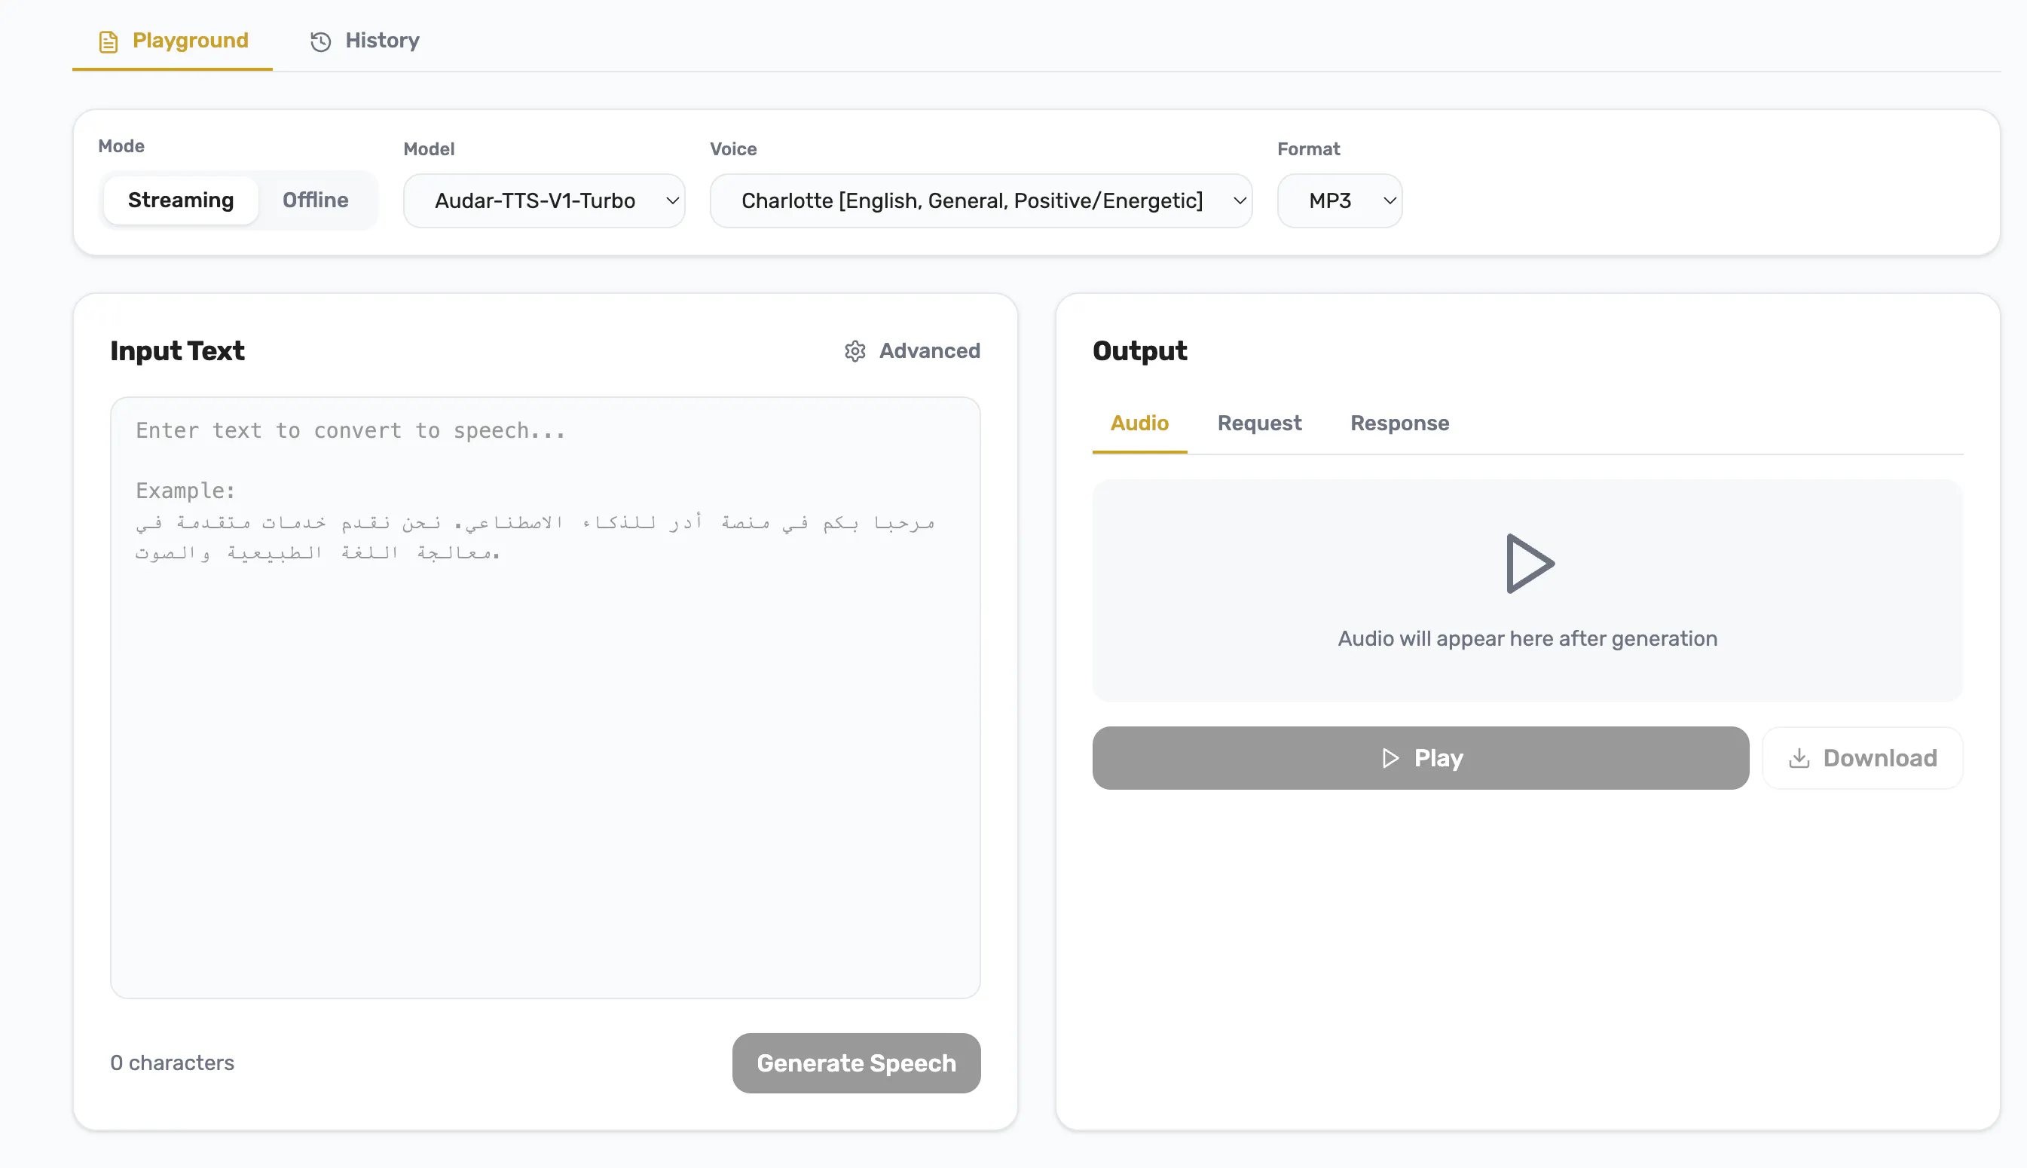Click the Play button
The width and height of the screenshot is (2027, 1168).
1420,758
